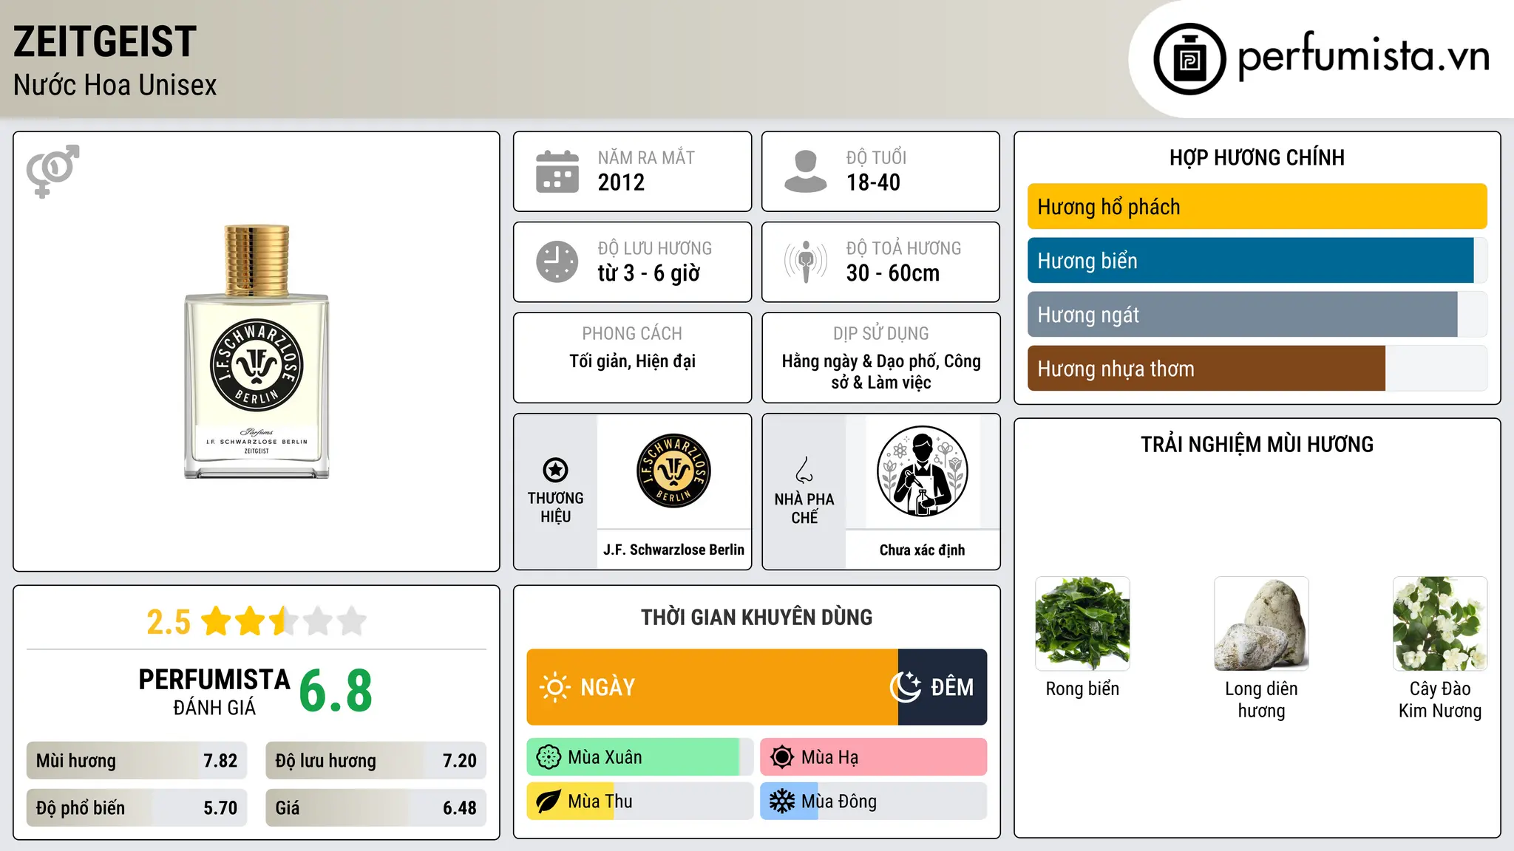The height and width of the screenshot is (851, 1514).
Task: Click the longevity value từ 3 - 6 giờ
Action: coord(649,273)
